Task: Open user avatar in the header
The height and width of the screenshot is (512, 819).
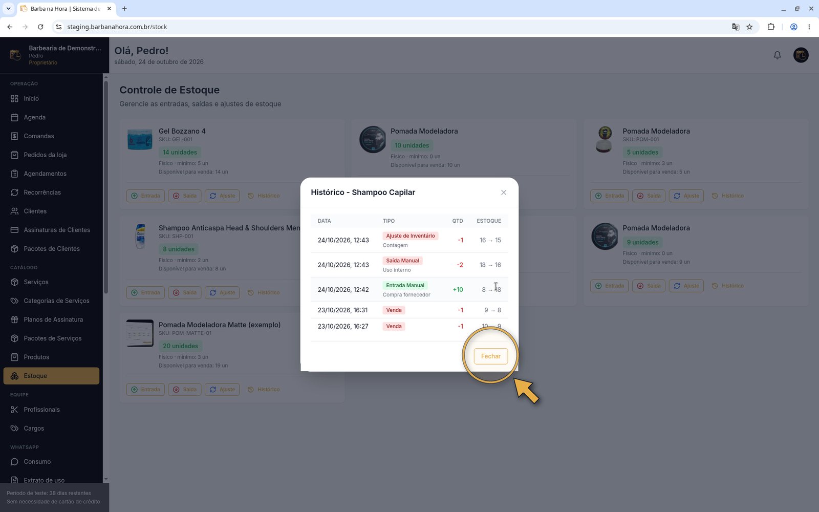Action: [801, 55]
